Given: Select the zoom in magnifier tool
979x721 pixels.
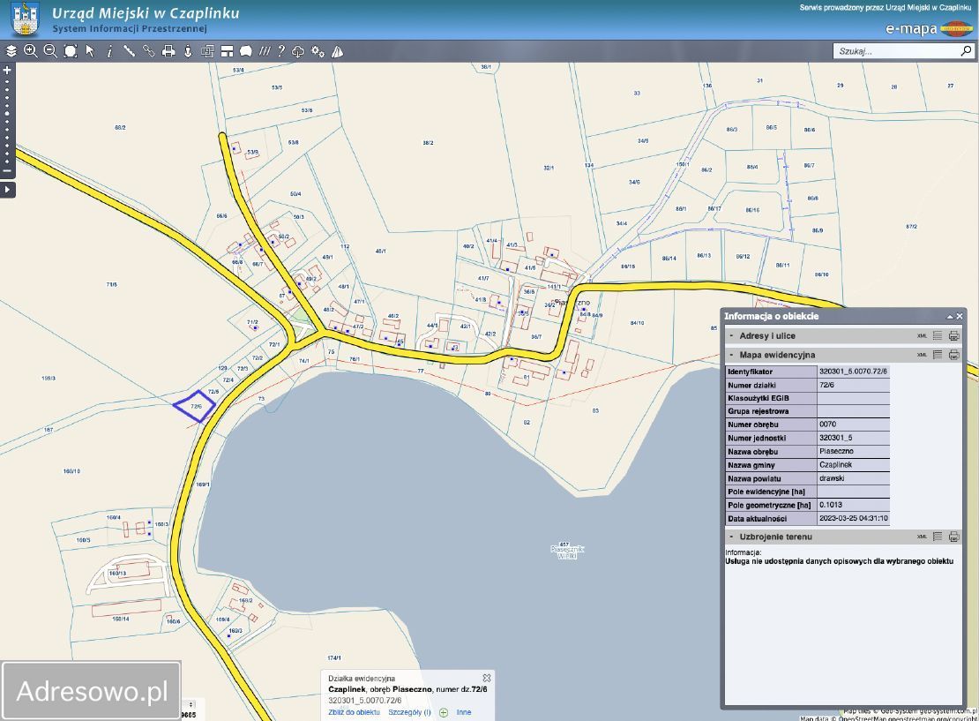Looking at the screenshot, I should tap(31, 51).
